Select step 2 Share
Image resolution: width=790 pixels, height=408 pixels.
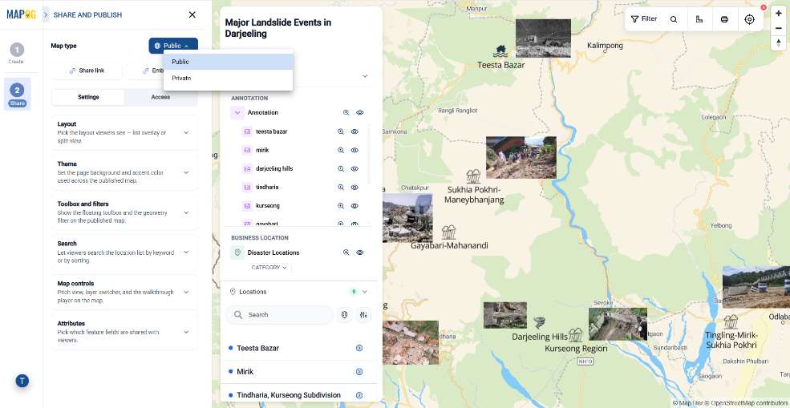pos(17,95)
